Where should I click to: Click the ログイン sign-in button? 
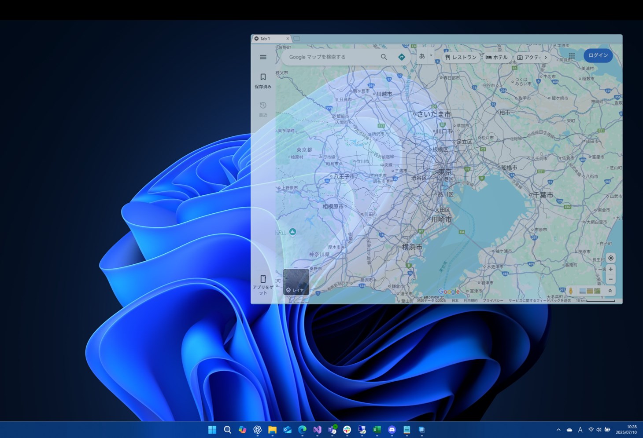point(598,55)
